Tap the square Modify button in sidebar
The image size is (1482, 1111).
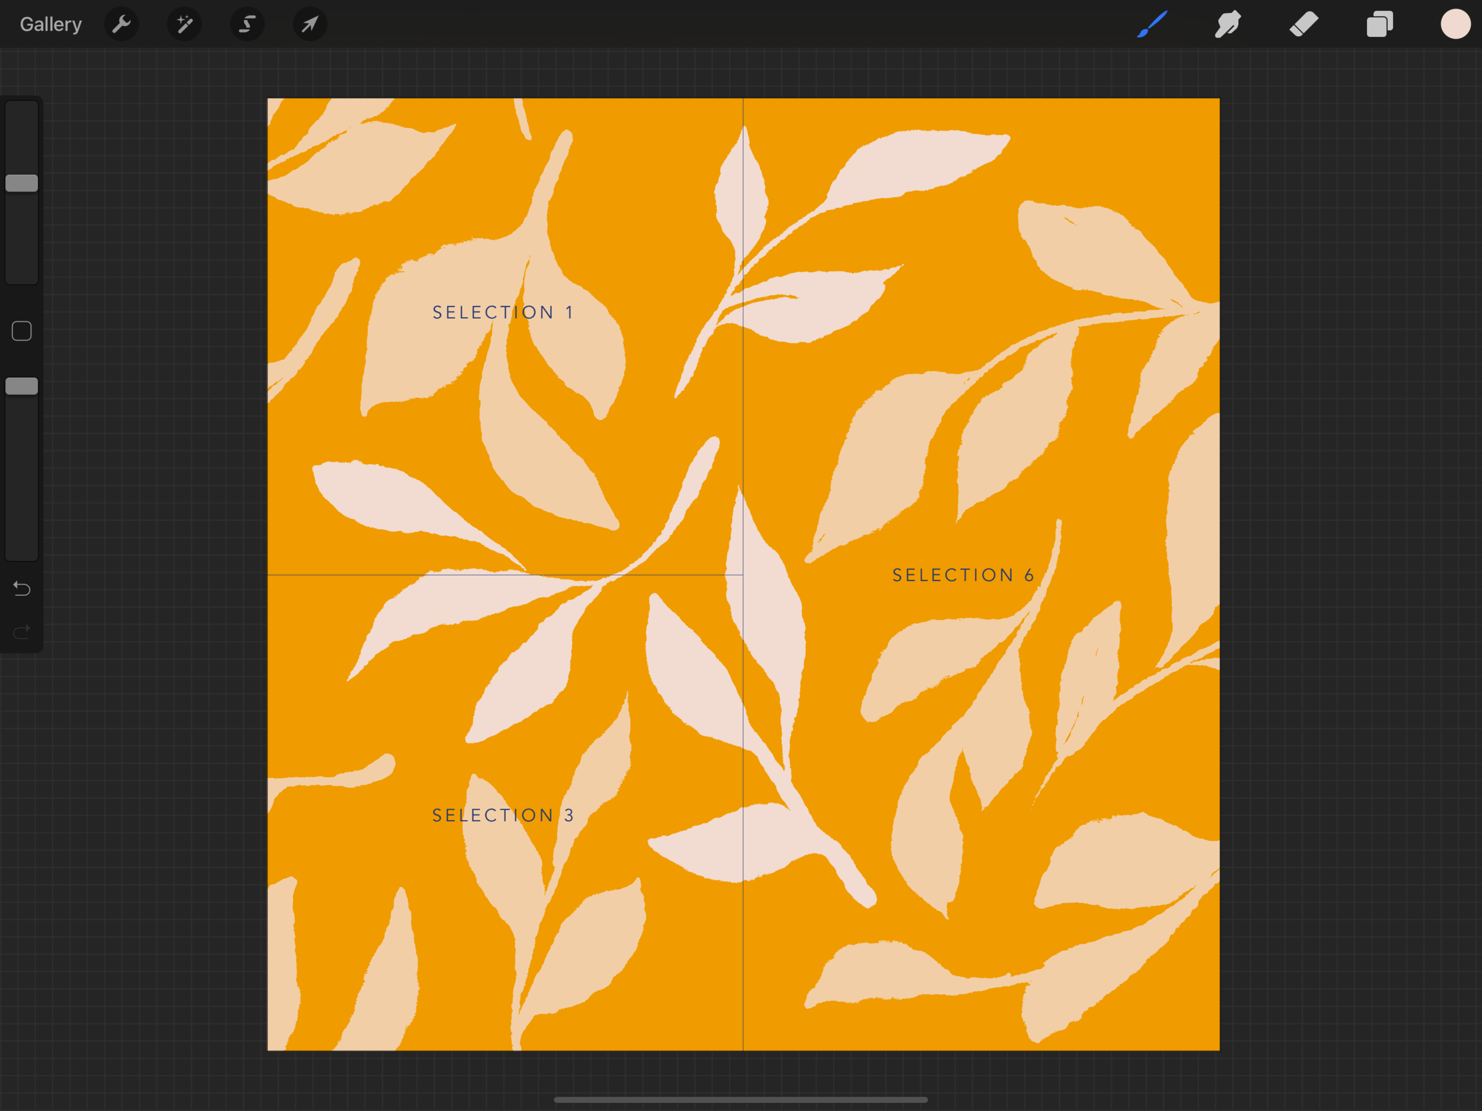pyautogui.click(x=21, y=331)
